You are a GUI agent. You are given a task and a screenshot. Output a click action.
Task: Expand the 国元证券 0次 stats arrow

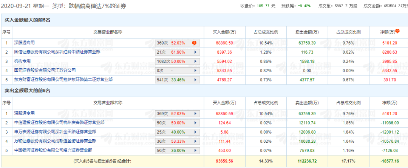(195, 71)
